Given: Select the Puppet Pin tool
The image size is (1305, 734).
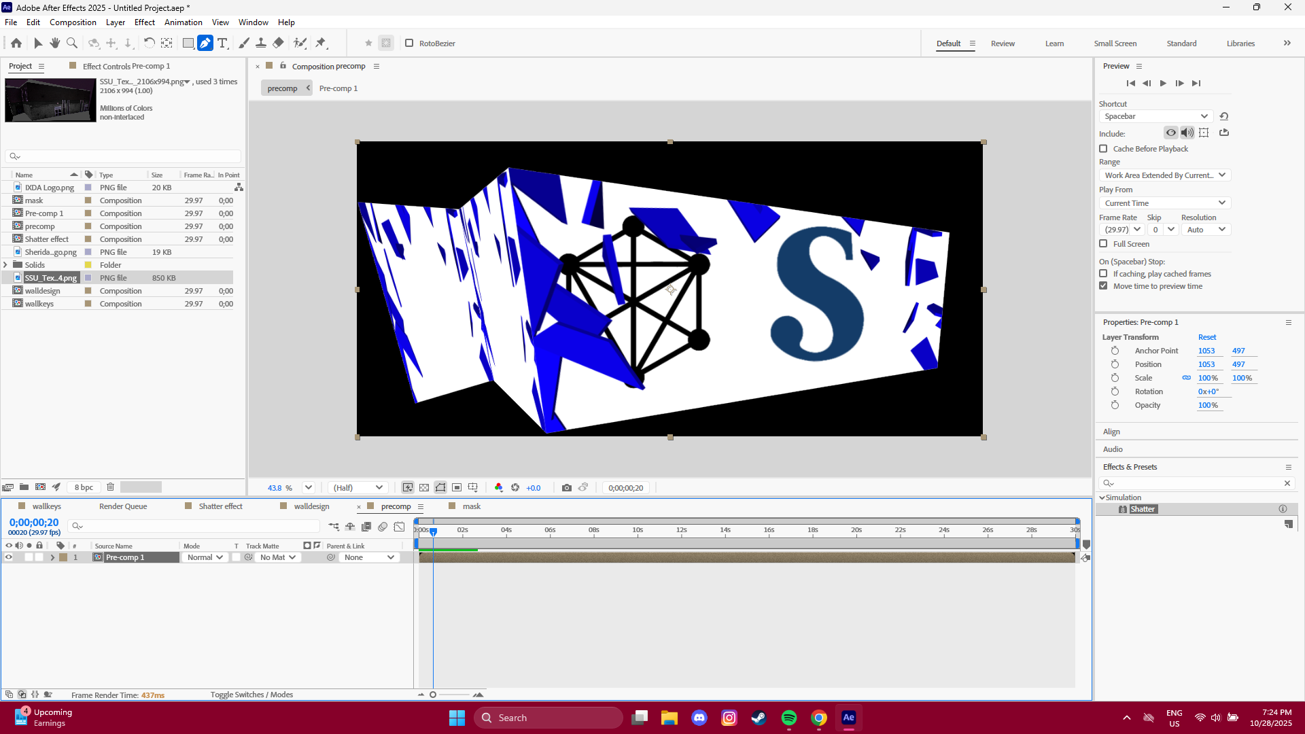Looking at the screenshot, I should [321, 43].
